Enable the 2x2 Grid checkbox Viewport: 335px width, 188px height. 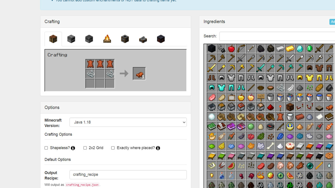[x=85, y=148]
